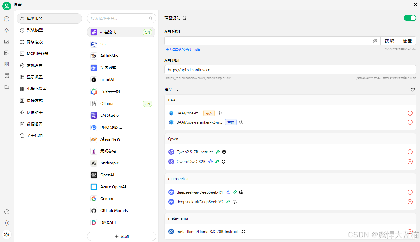Screen dimensions: 420x242
Task: Select the GitHub Models provider
Action: 121,211
